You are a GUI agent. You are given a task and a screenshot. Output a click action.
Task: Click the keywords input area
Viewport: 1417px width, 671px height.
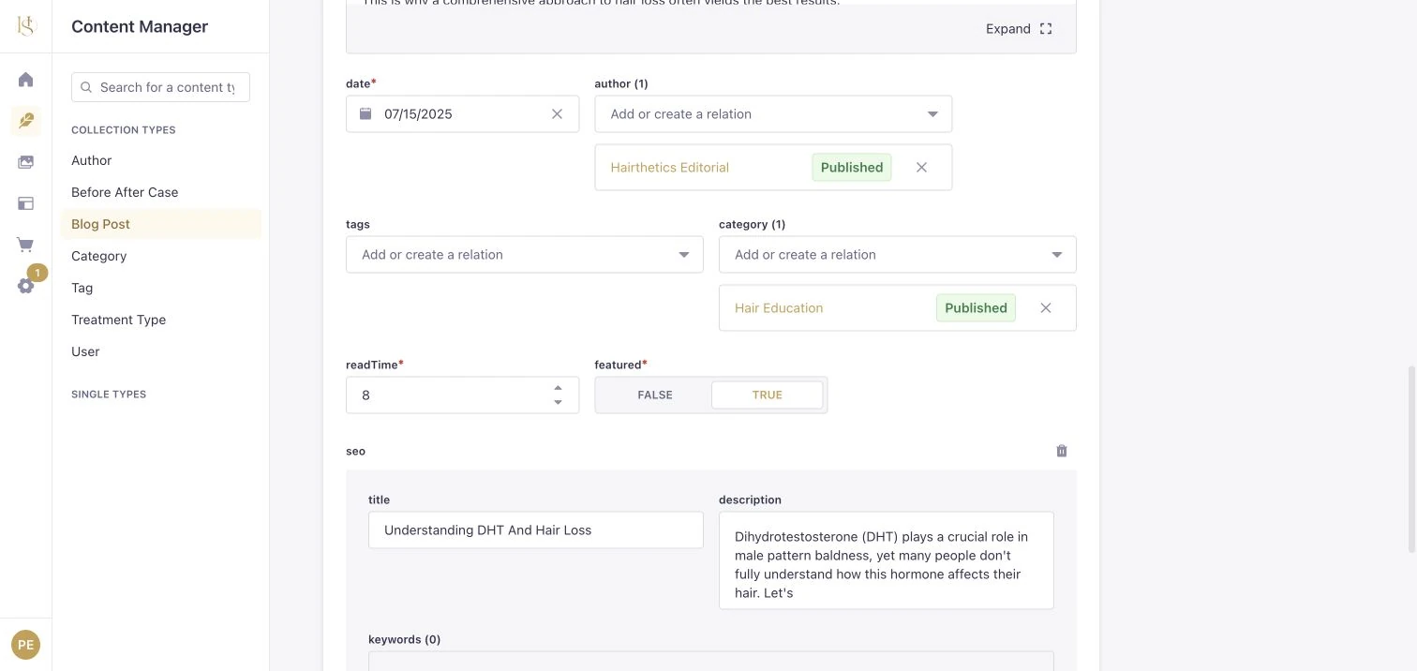coord(710,661)
